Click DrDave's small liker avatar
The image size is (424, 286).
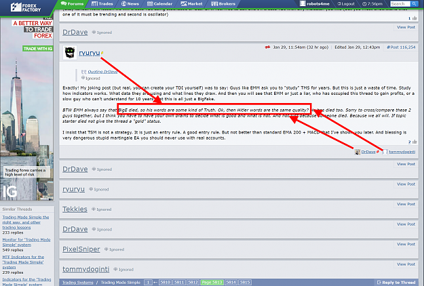point(358,152)
